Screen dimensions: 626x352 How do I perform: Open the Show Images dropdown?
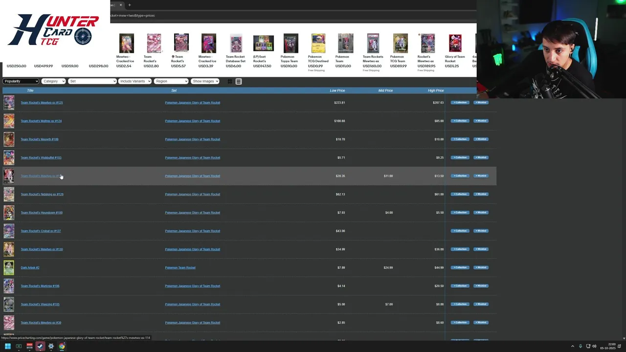[205, 81]
